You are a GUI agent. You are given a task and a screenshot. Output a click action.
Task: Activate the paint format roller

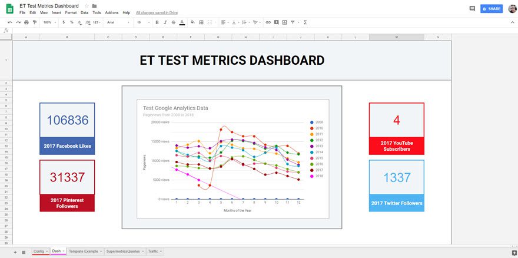[35, 22]
